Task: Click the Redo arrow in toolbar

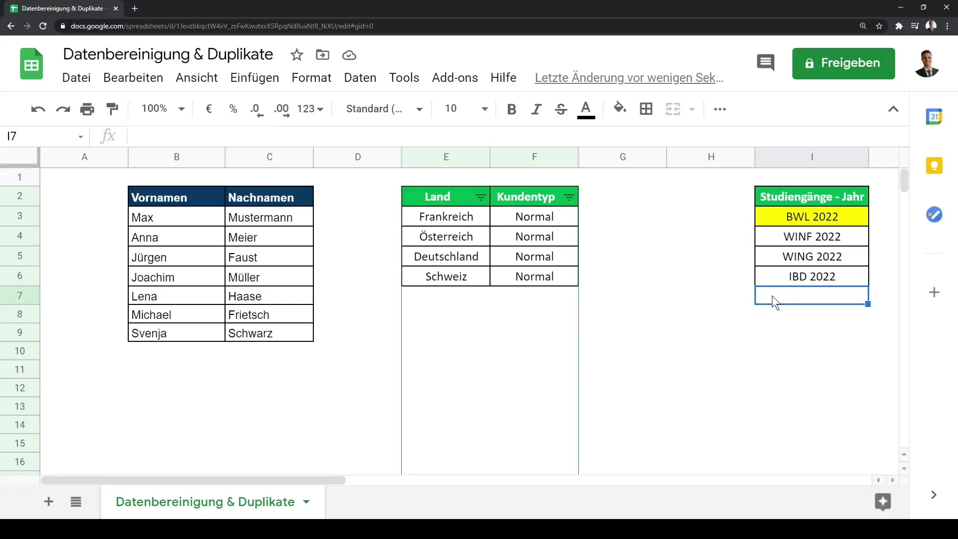Action: 63,109
